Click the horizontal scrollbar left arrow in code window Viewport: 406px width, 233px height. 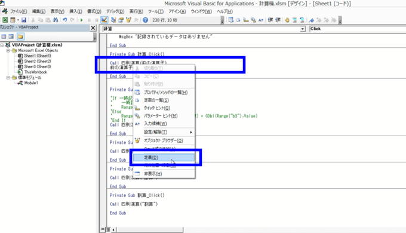pyautogui.click(x=113, y=229)
